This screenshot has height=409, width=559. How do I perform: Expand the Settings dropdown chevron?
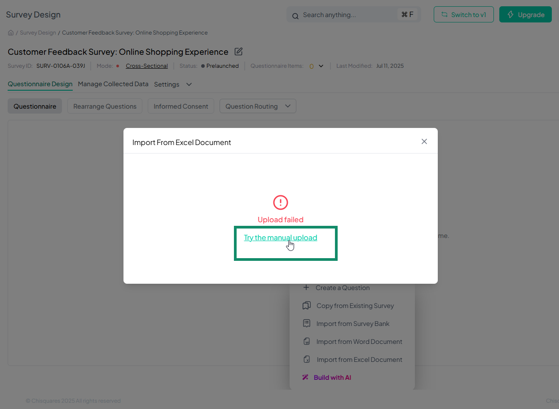(x=189, y=84)
